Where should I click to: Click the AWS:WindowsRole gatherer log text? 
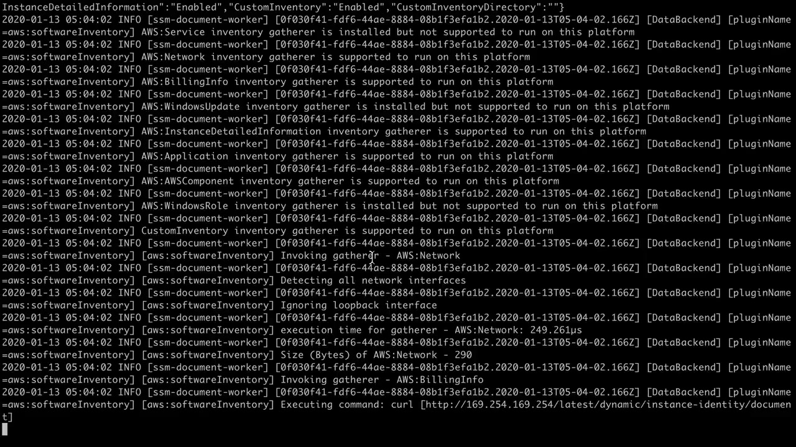pyautogui.click(x=399, y=205)
